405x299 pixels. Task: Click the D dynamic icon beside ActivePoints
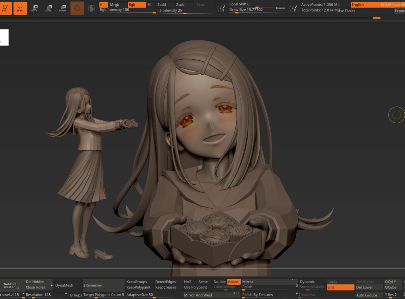293,9
